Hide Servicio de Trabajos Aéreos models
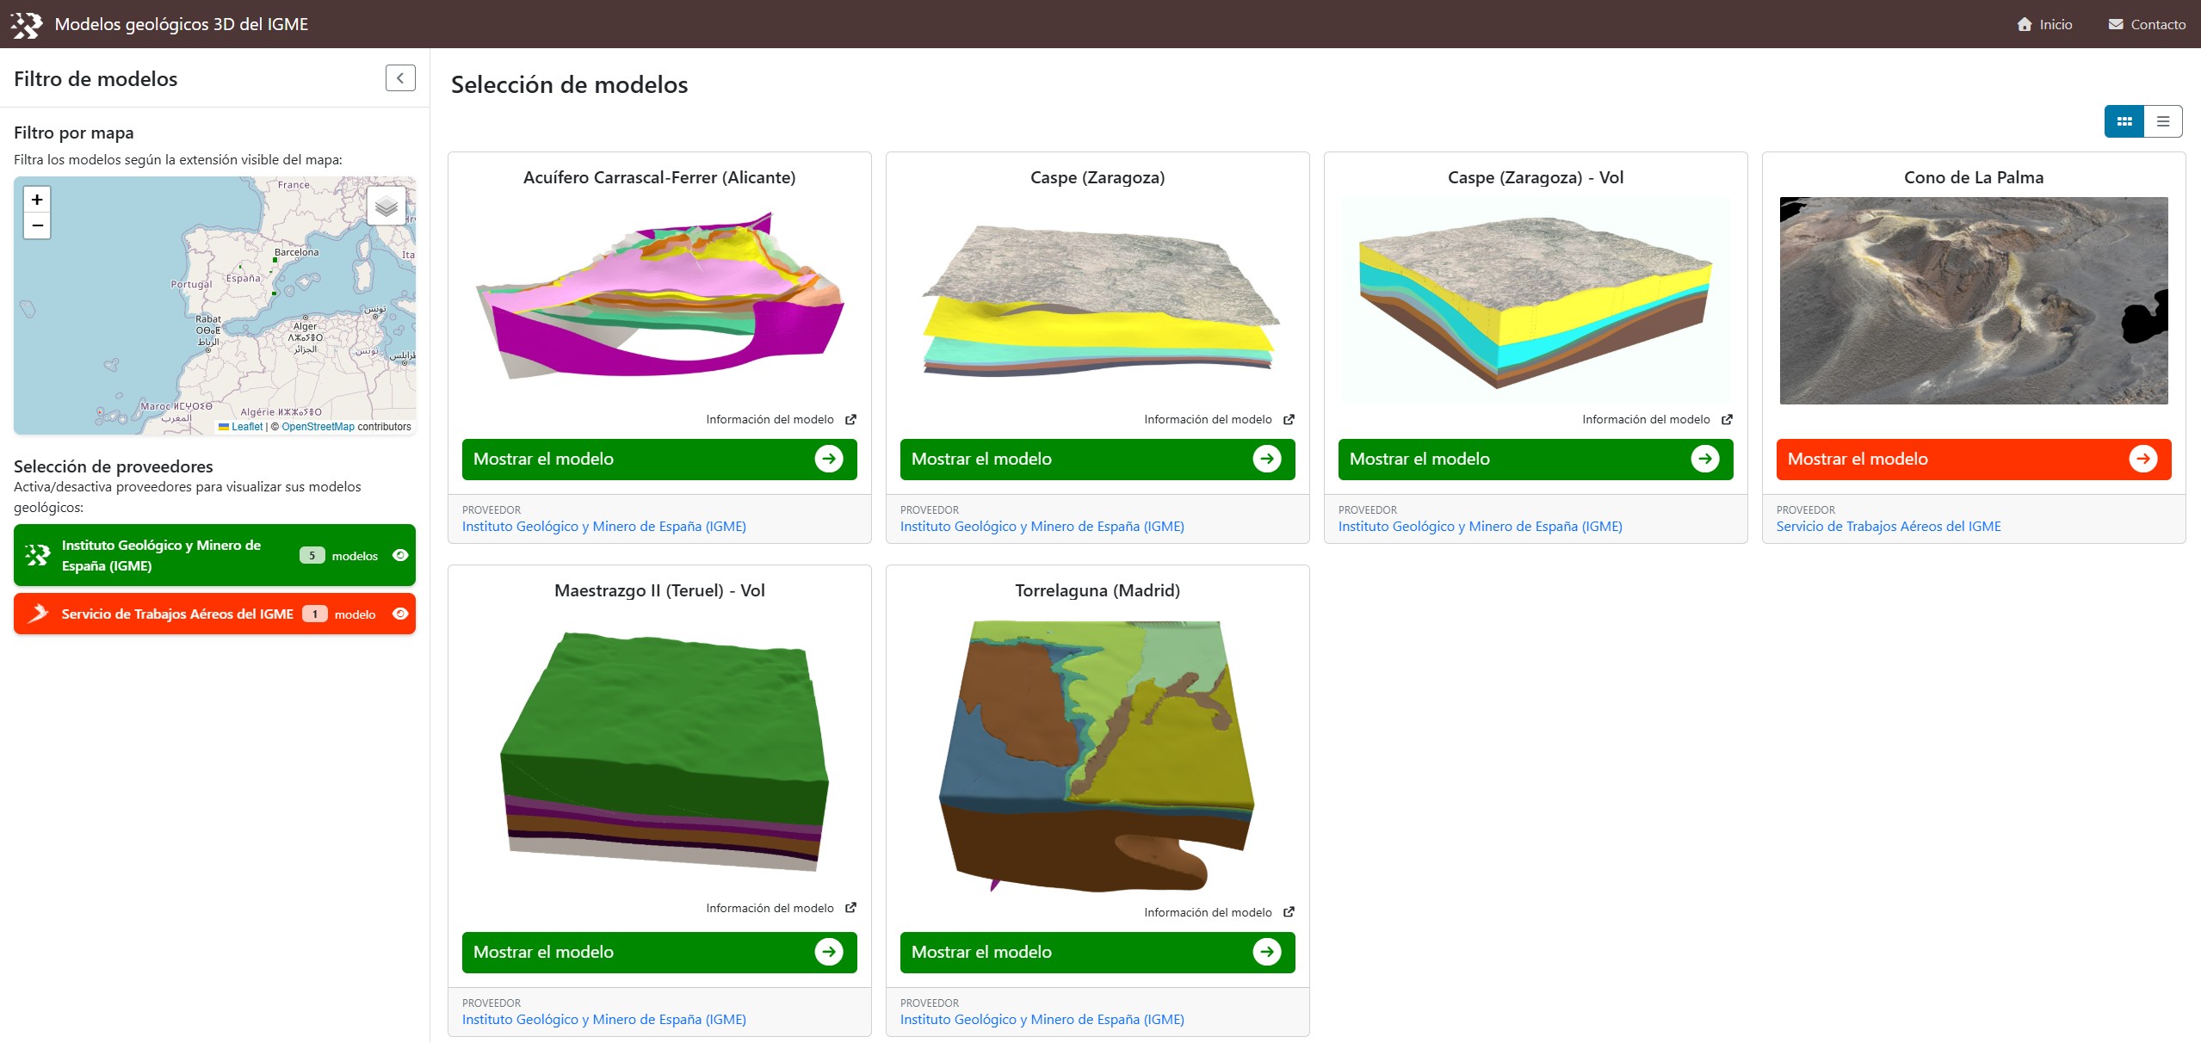 [x=399, y=614]
